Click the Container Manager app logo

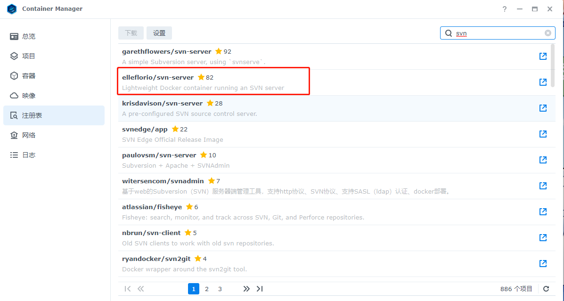point(12,9)
